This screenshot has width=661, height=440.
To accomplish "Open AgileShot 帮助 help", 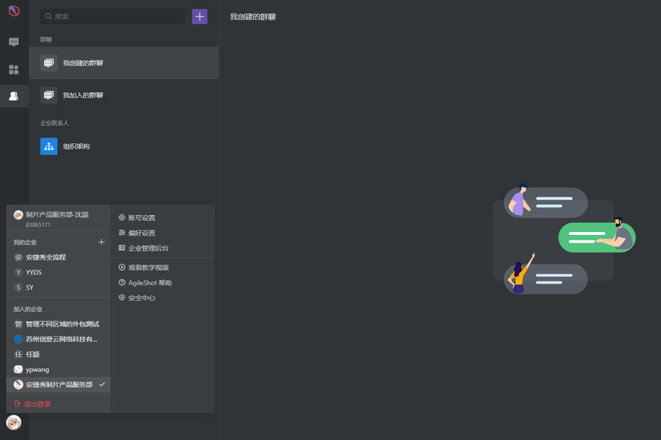I will tap(149, 282).
